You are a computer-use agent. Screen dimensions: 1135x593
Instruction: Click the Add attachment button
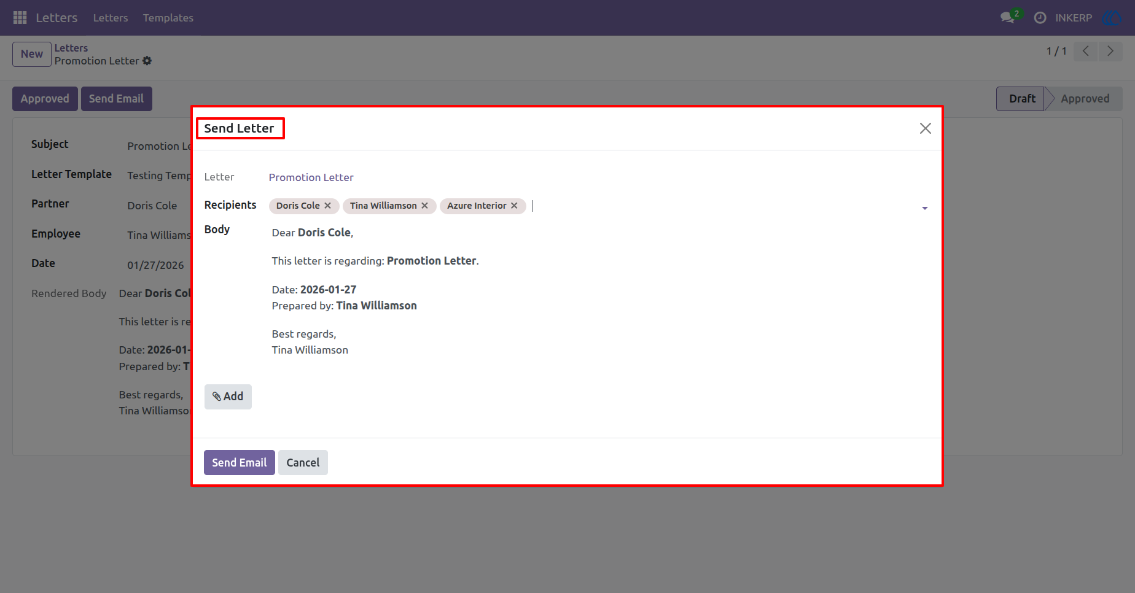[228, 397]
